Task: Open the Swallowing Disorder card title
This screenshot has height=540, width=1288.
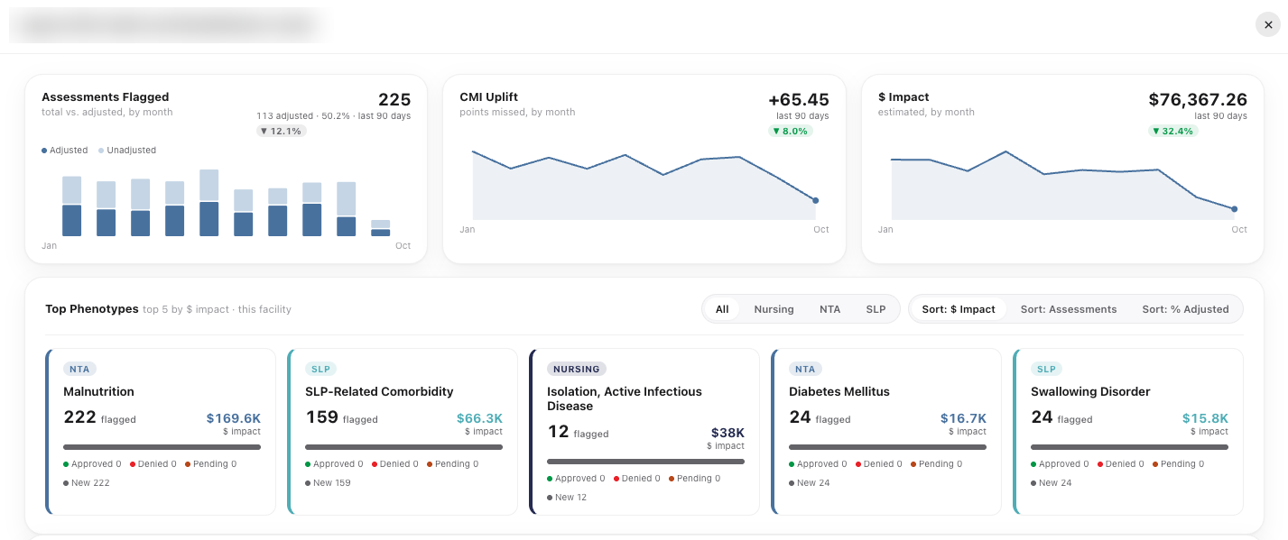Action: coord(1090,391)
